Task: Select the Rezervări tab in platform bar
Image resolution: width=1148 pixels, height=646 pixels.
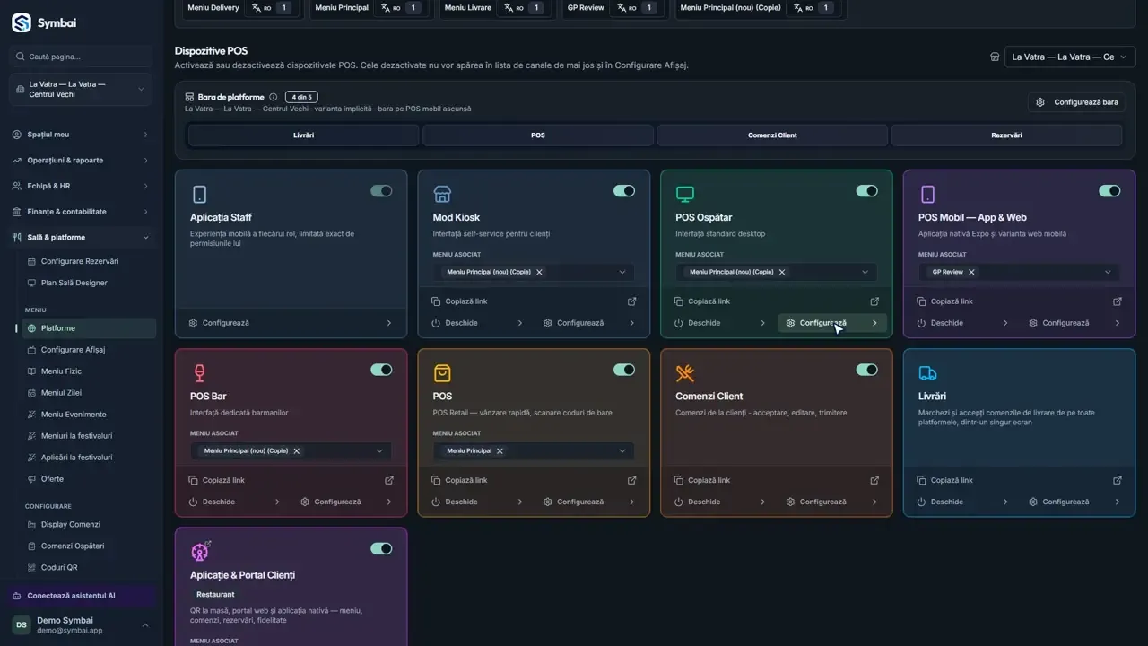Action: (1006, 135)
